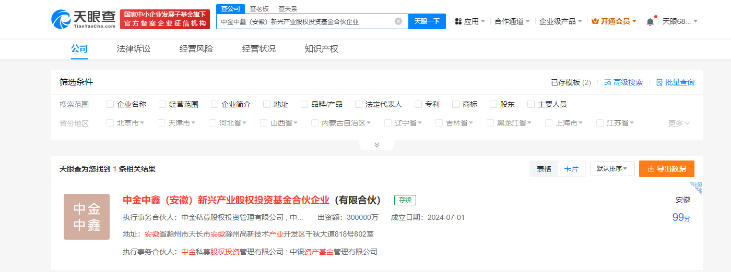Select the 经营状况 tab

tap(259, 49)
